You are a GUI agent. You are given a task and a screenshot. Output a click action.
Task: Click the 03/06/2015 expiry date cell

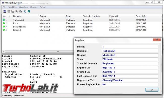point(115,30)
